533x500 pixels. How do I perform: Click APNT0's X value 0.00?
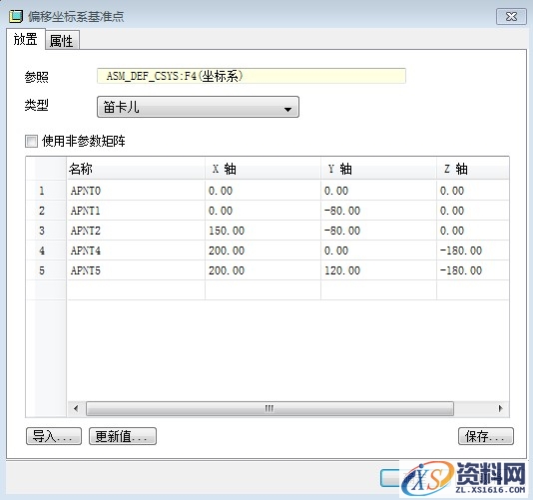pos(263,191)
